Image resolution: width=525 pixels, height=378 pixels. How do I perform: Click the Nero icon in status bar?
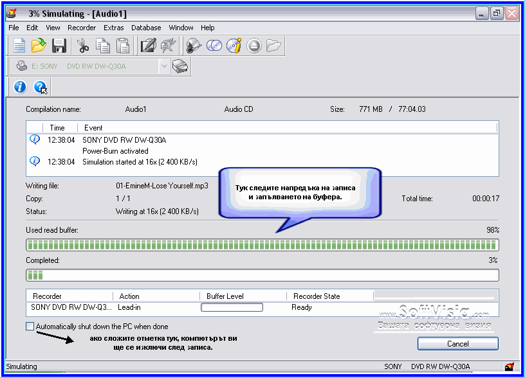pos(510,367)
